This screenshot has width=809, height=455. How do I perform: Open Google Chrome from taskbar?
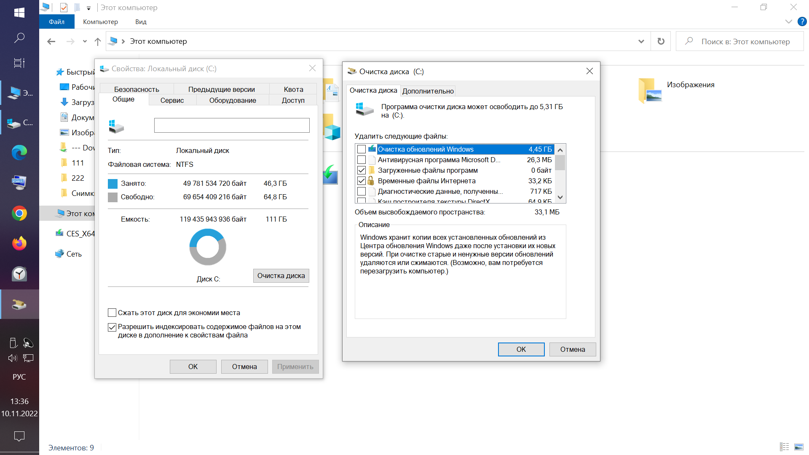19,213
